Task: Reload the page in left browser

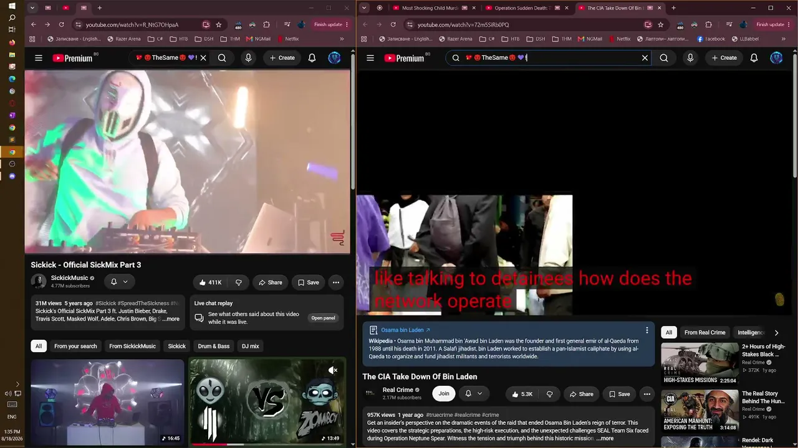Action: click(x=61, y=25)
